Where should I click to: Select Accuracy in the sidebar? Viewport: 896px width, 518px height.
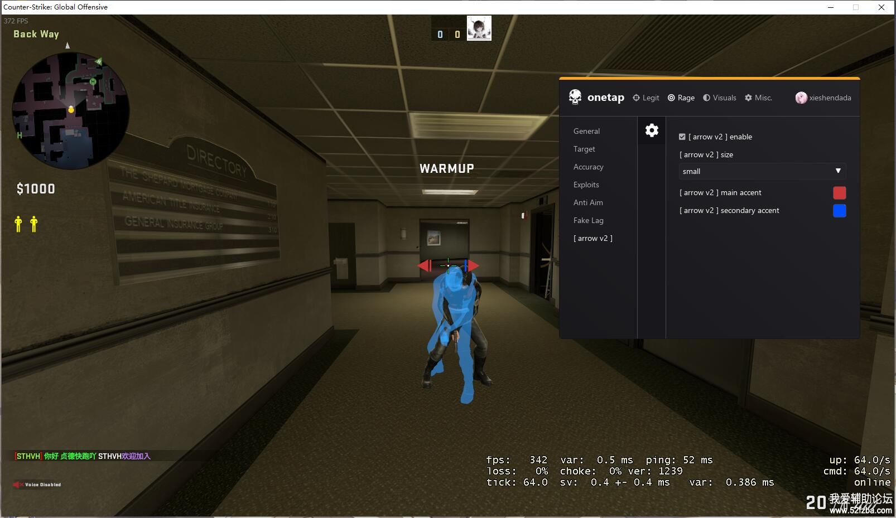[588, 167]
